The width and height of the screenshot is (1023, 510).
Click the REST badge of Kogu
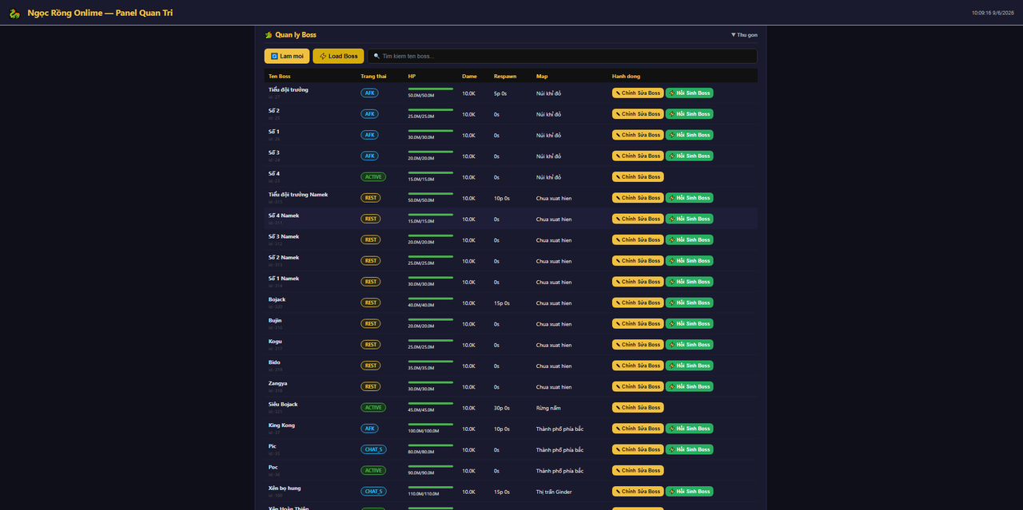point(371,345)
